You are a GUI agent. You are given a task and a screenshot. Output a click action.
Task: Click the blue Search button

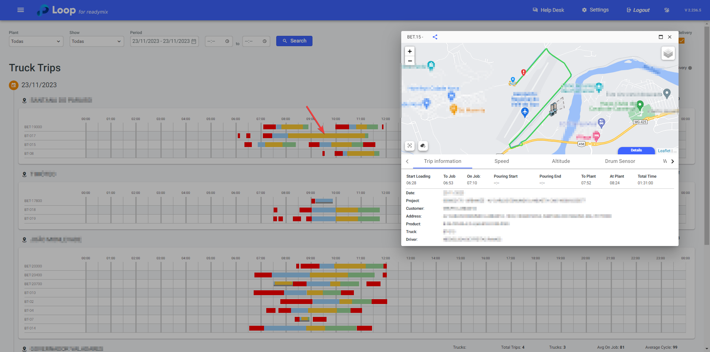tap(294, 41)
